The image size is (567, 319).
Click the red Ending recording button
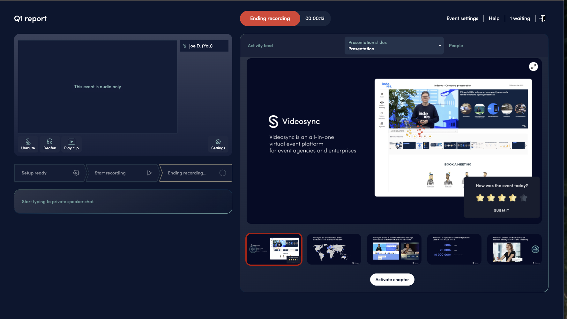[270, 18]
